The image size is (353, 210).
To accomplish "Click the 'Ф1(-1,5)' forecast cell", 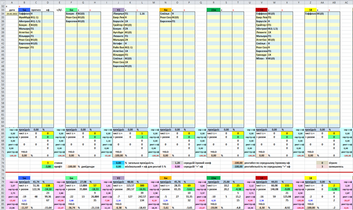I will click(36, 21).
